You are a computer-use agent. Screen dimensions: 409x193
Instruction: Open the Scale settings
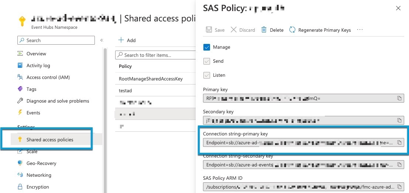32,152
